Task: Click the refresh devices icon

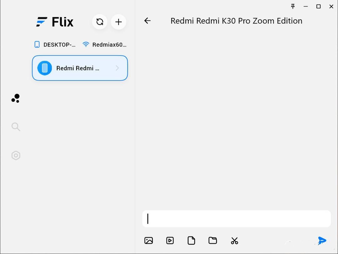Action: coord(100,22)
